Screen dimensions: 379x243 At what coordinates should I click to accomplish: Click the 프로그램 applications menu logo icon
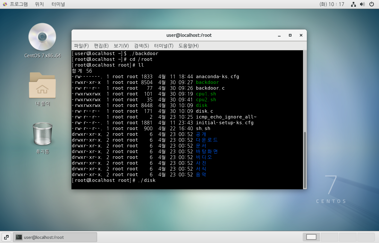pos(5,4)
